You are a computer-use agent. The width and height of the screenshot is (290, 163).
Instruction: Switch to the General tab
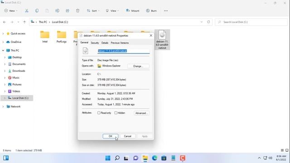pos(84,43)
